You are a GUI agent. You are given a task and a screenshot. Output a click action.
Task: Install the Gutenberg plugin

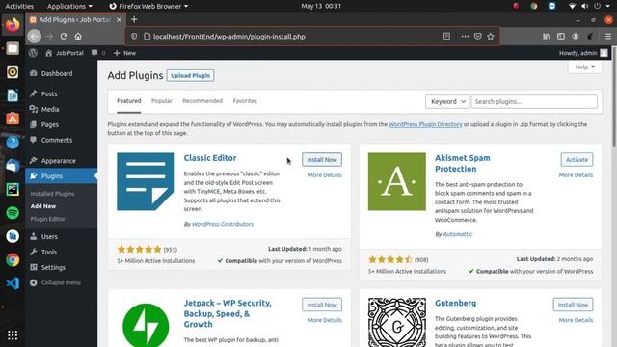(x=573, y=305)
